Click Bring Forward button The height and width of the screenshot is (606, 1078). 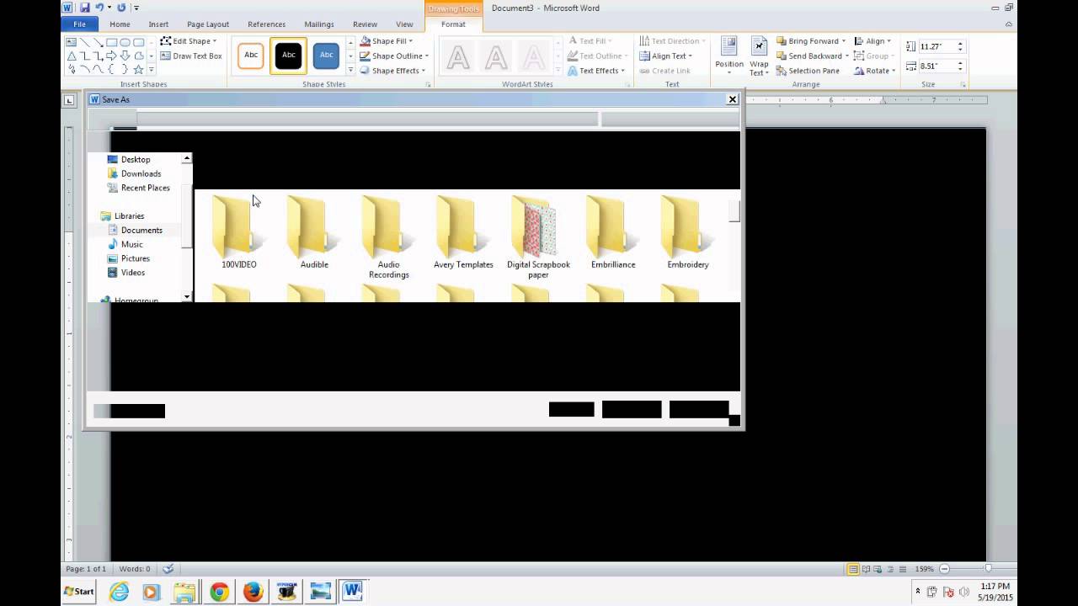tap(811, 40)
